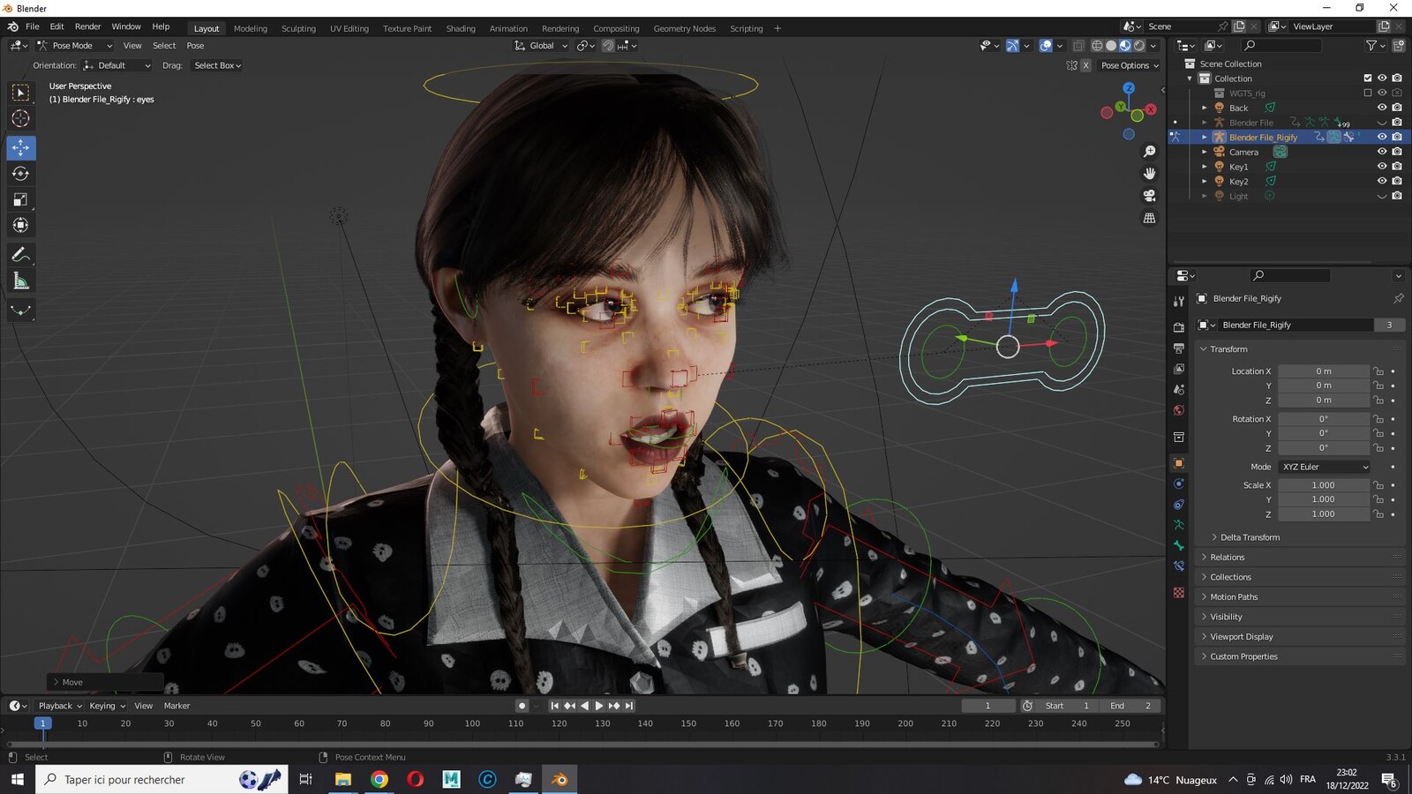Screen dimensions: 1412x794
Task: Open the Tool properties tab
Action: (1179, 301)
